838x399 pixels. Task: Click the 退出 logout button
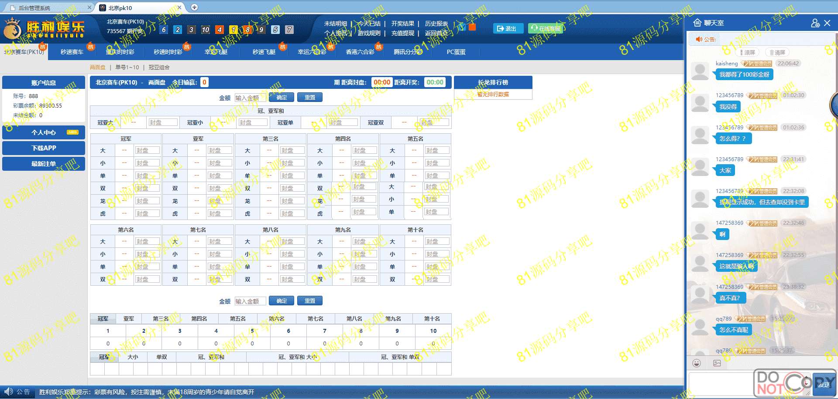[x=507, y=28]
